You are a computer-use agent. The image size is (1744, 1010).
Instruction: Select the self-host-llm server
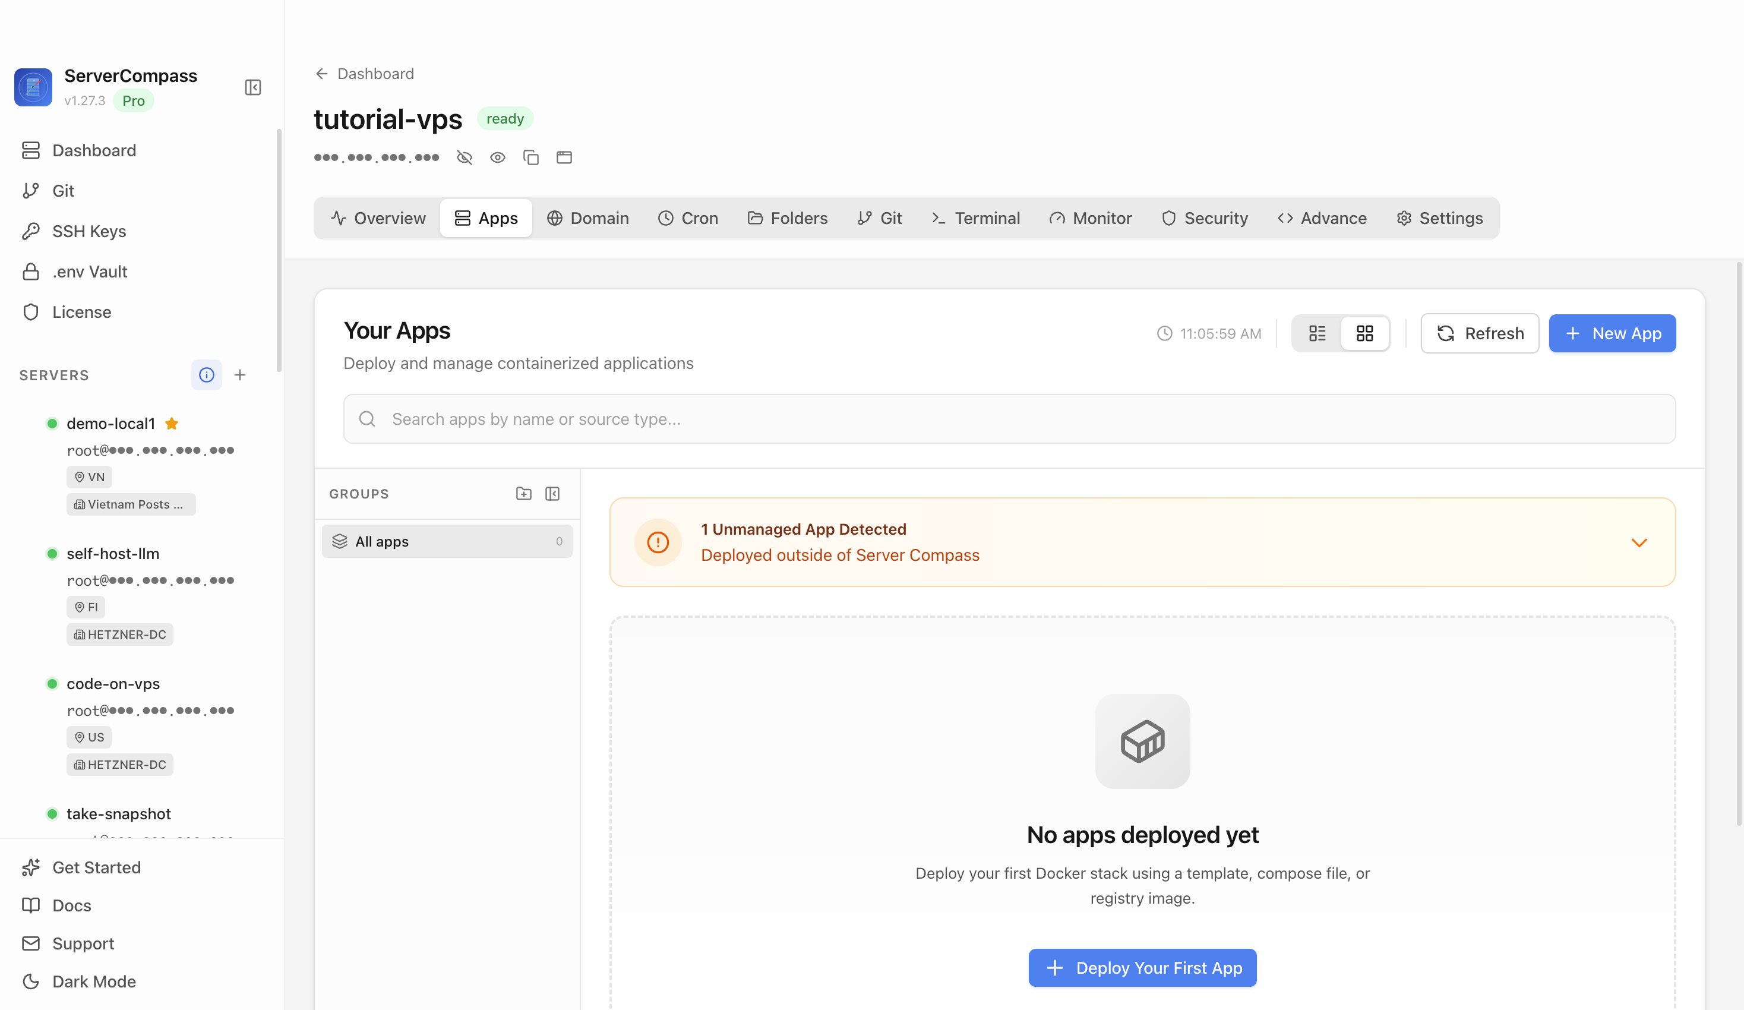(x=113, y=554)
